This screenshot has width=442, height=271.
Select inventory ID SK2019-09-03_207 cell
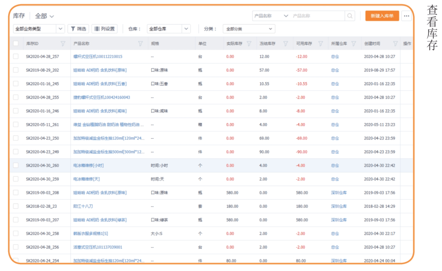(42, 220)
